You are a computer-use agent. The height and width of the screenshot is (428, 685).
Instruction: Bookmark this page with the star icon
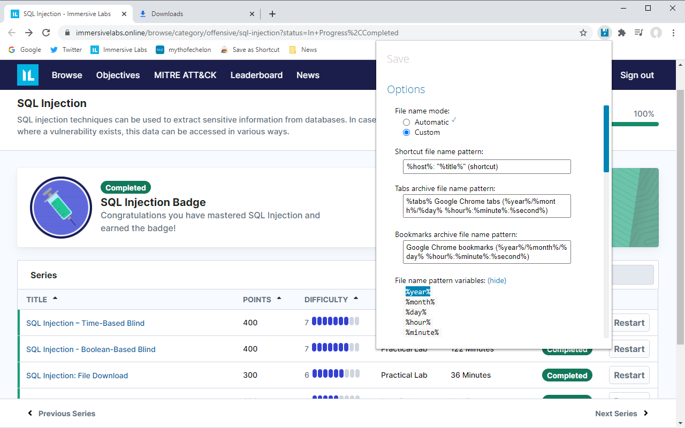click(x=583, y=33)
